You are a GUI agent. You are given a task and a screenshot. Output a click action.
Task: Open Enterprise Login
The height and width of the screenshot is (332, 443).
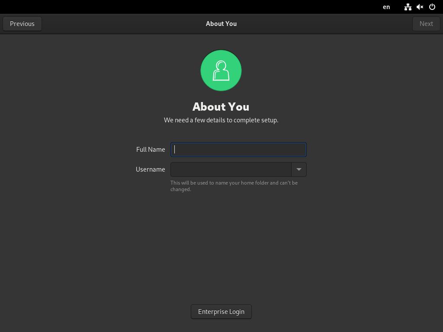tap(221, 312)
